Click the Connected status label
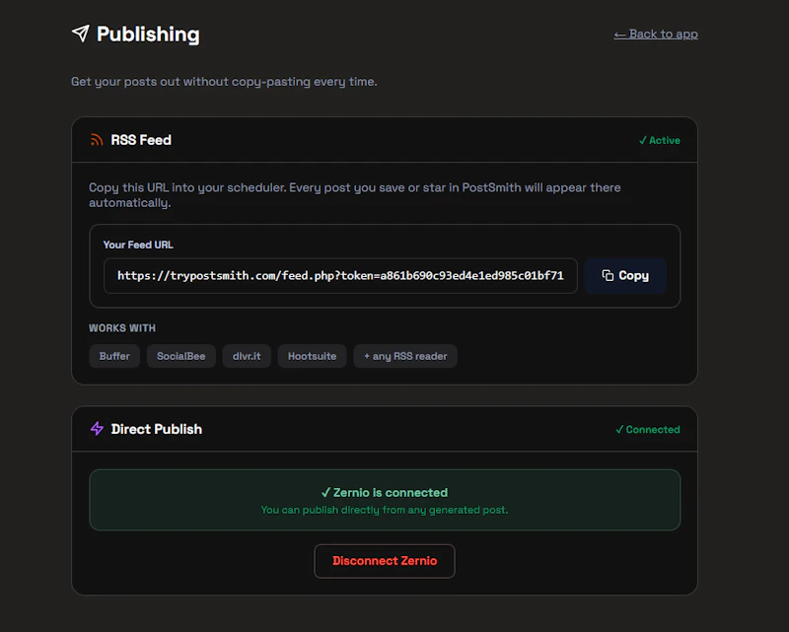The image size is (789, 632). [x=648, y=429]
